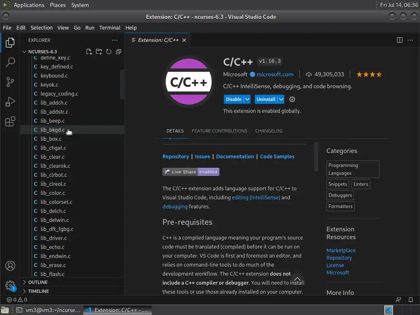Viewport: 420px width, 315px height.
Task: Open lib_endwin.c in Explorer
Action: pyautogui.click(x=72, y=256)
